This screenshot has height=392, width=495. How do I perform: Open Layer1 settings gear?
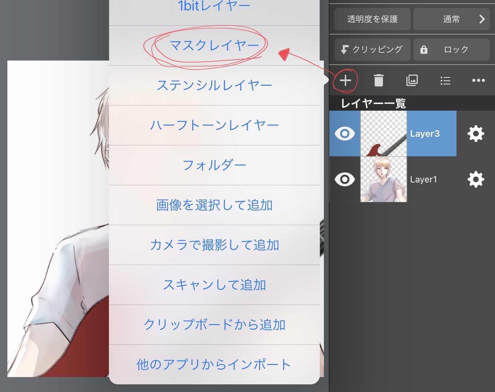(x=476, y=179)
